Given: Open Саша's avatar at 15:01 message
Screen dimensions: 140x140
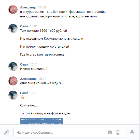Looking at the screenshot, I should [13, 28].
